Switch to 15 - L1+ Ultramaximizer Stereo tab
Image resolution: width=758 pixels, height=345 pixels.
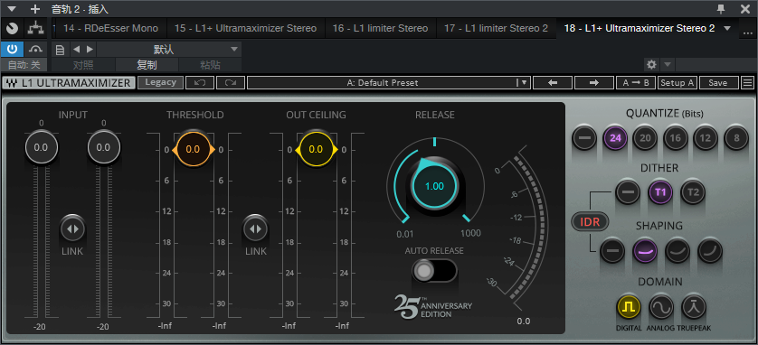pyautogui.click(x=245, y=29)
